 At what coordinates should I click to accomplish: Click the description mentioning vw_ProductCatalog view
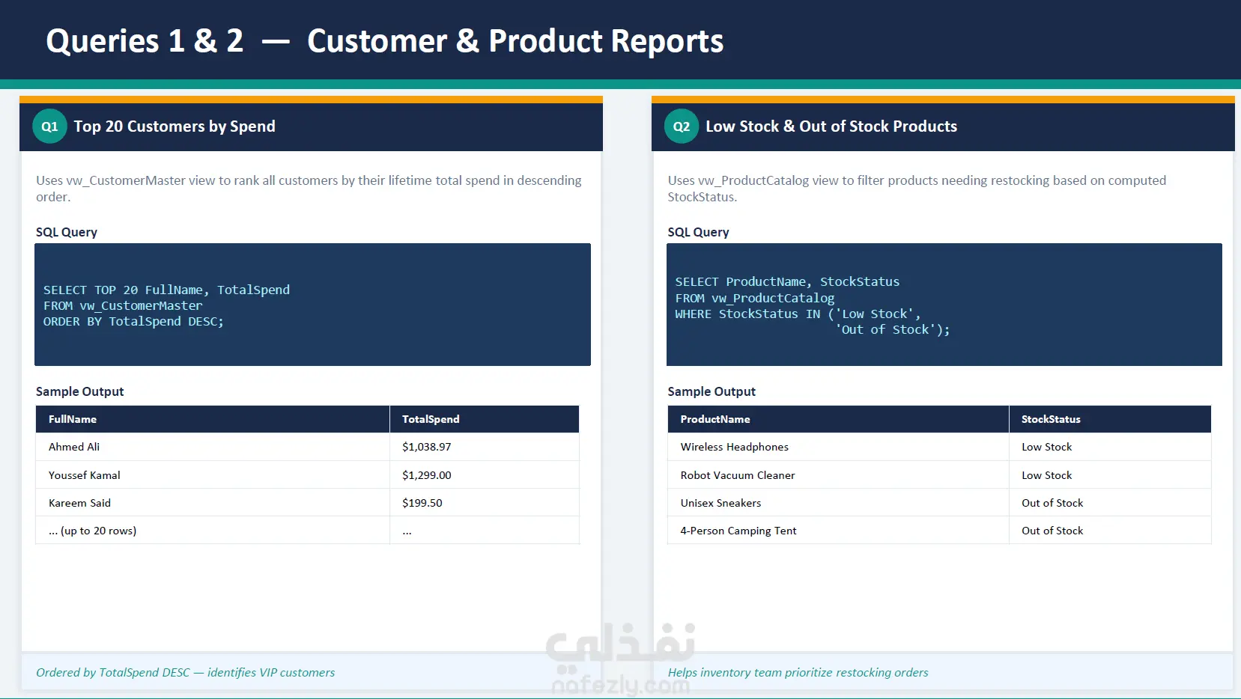coord(917,189)
